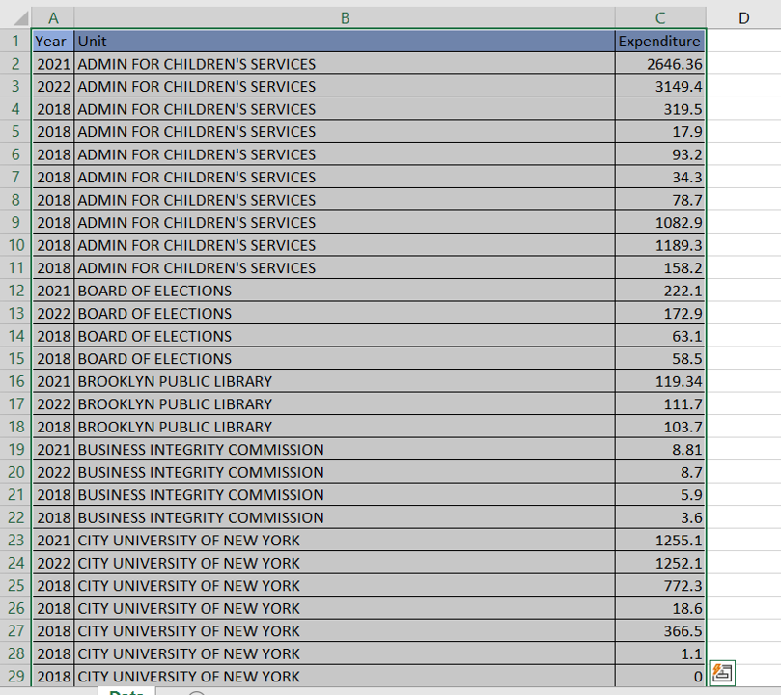Viewport: 781px width, 695px height.
Task: Select column D header
Action: pyautogui.click(x=743, y=18)
